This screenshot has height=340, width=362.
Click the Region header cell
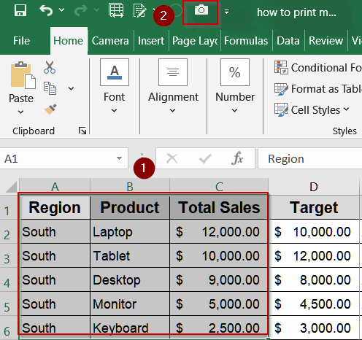pyautogui.click(x=55, y=207)
